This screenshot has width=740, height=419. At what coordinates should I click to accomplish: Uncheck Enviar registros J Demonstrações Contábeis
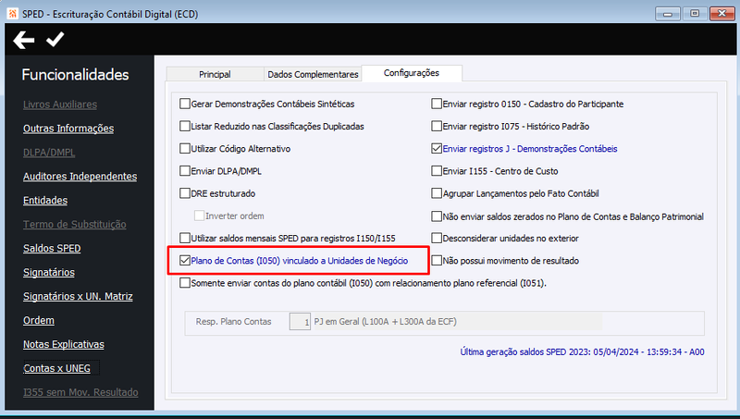click(437, 149)
